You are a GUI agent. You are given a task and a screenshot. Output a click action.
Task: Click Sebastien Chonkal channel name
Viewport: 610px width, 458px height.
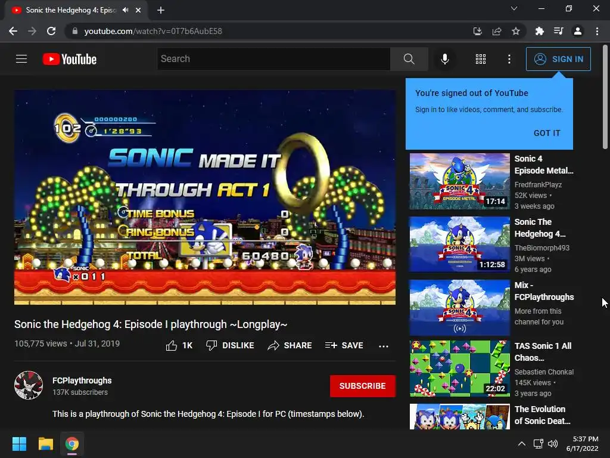click(544, 372)
